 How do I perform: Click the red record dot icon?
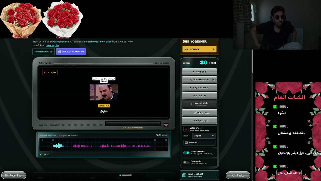(x=191, y=80)
